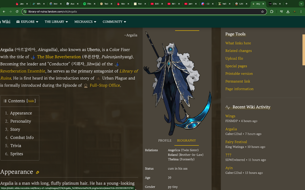Open the Argalia character image
This screenshot has height=190, width=305.
pos(177,83)
